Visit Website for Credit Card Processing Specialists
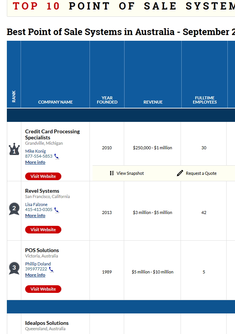 (43, 176)
